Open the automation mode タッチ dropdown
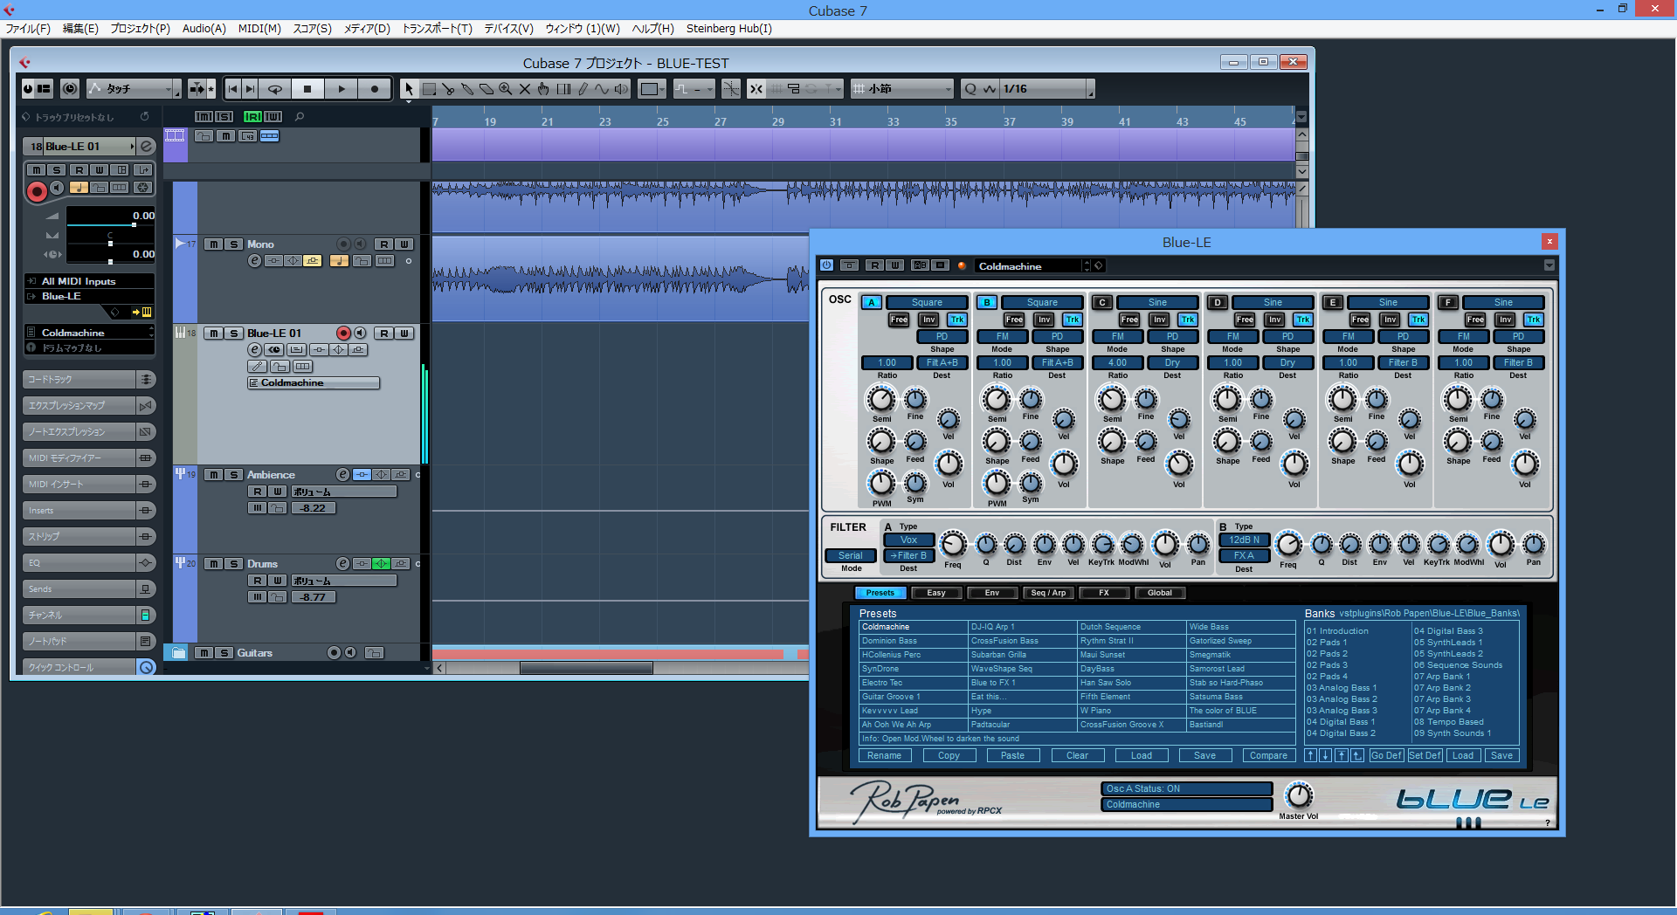The image size is (1677, 915). click(x=135, y=89)
